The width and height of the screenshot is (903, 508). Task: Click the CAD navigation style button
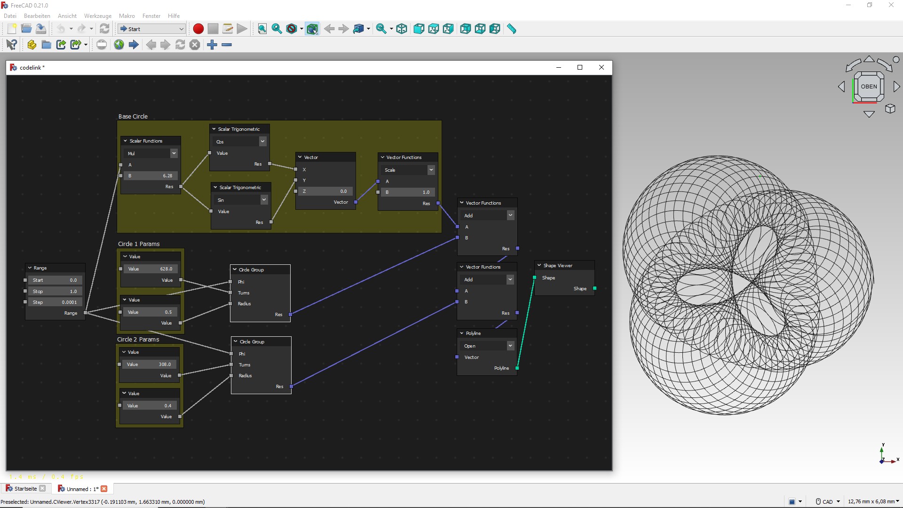[x=828, y=501]
